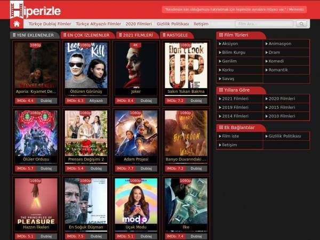Click the Joker title link
Viewport: 320px width, 240px height.
click(136, 91)
